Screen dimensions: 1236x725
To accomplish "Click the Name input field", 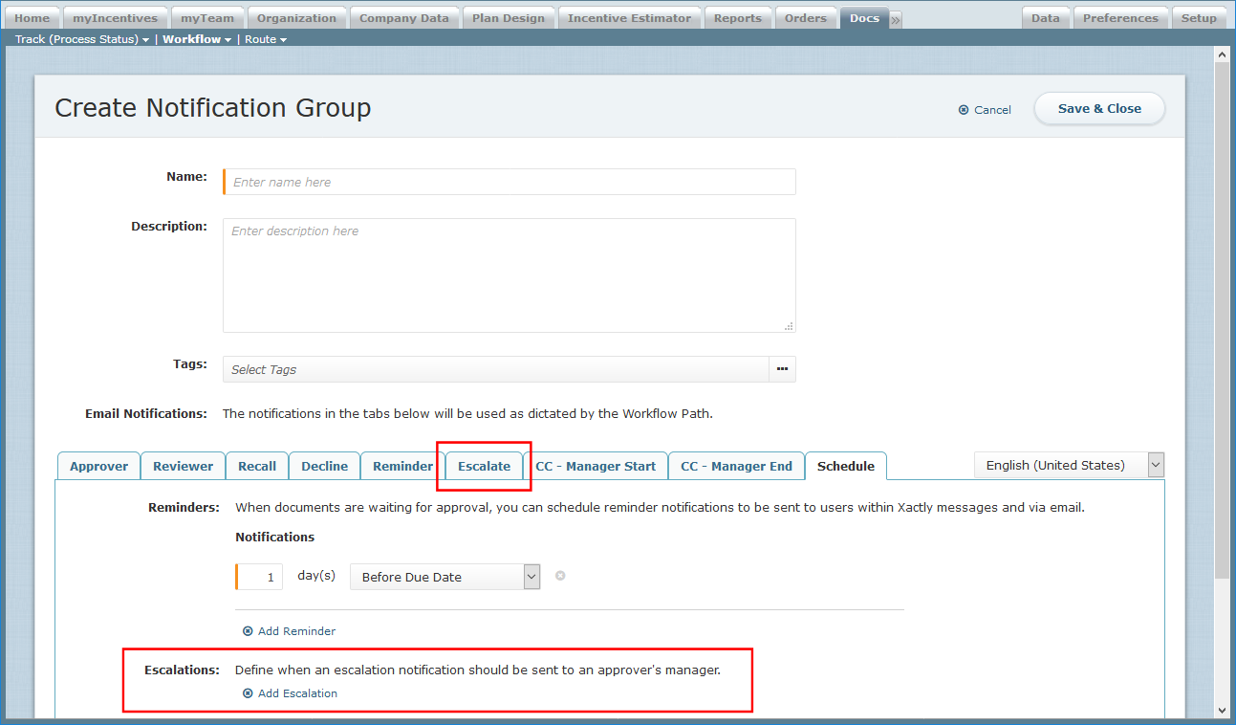I will tap(510, 182).
